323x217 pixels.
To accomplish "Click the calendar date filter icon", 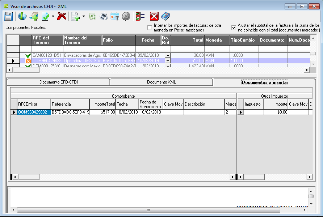I will pos(115,16).
